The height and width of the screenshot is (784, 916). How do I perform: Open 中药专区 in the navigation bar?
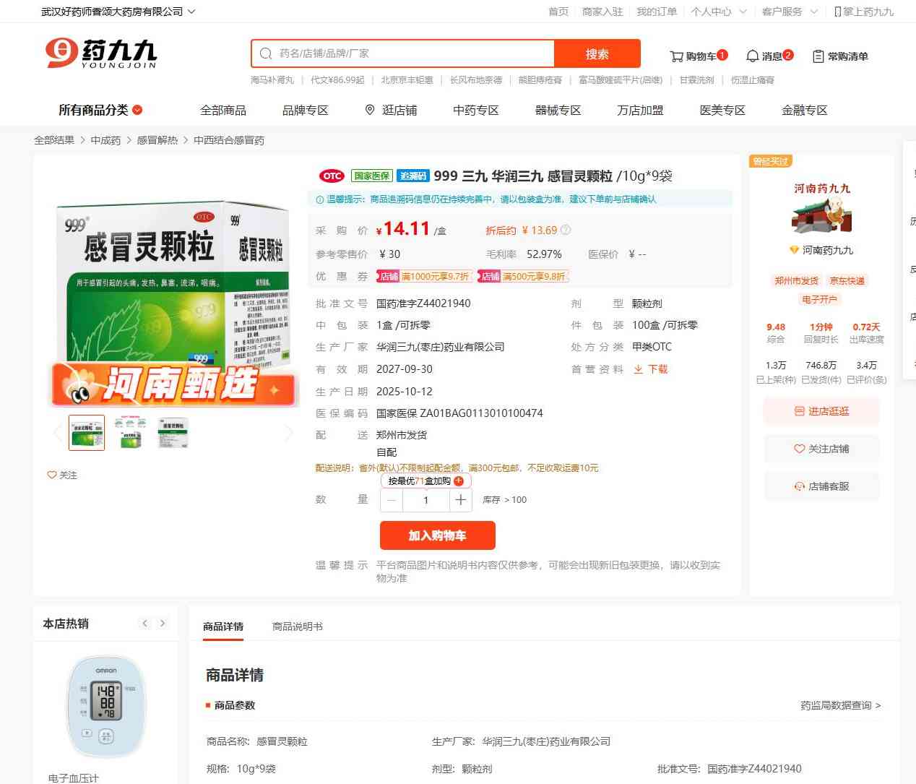tap(475, 110)
